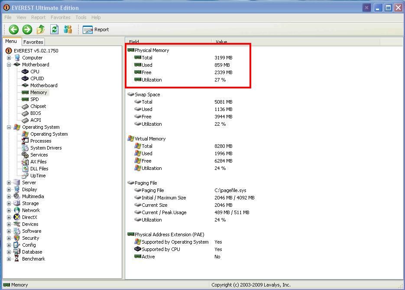Click the Value column header

296,41
